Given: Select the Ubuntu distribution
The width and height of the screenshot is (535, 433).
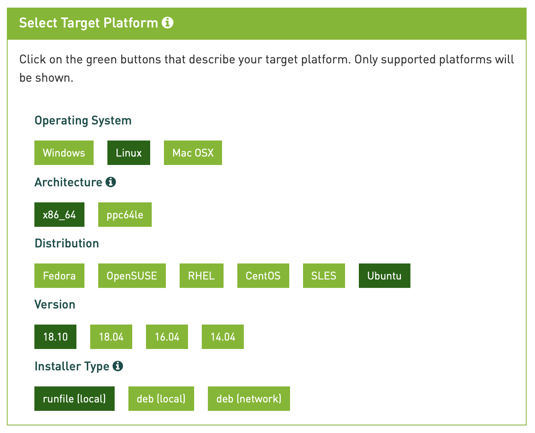Looking at the screenshot, I should (384, 276).
